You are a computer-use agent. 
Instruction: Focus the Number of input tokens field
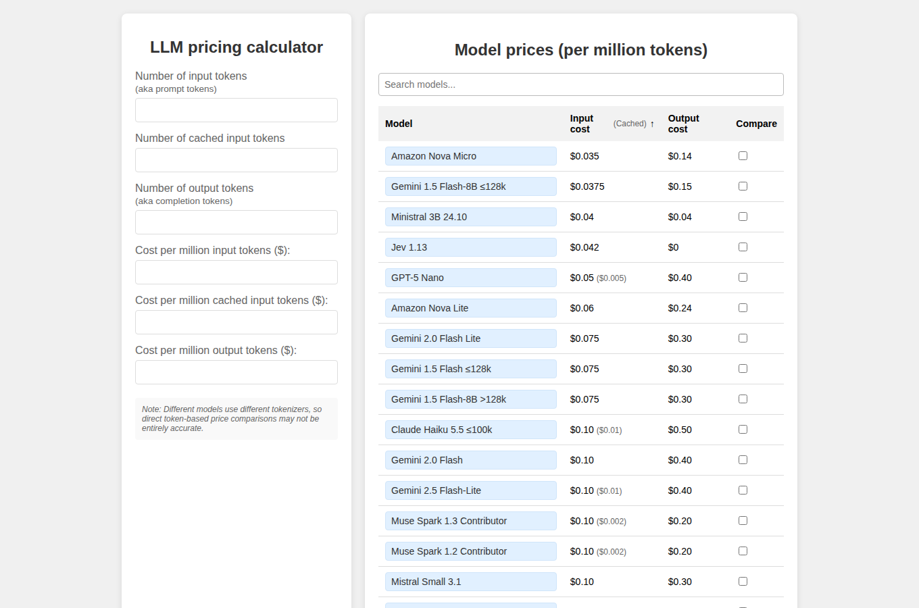point(237,110)
